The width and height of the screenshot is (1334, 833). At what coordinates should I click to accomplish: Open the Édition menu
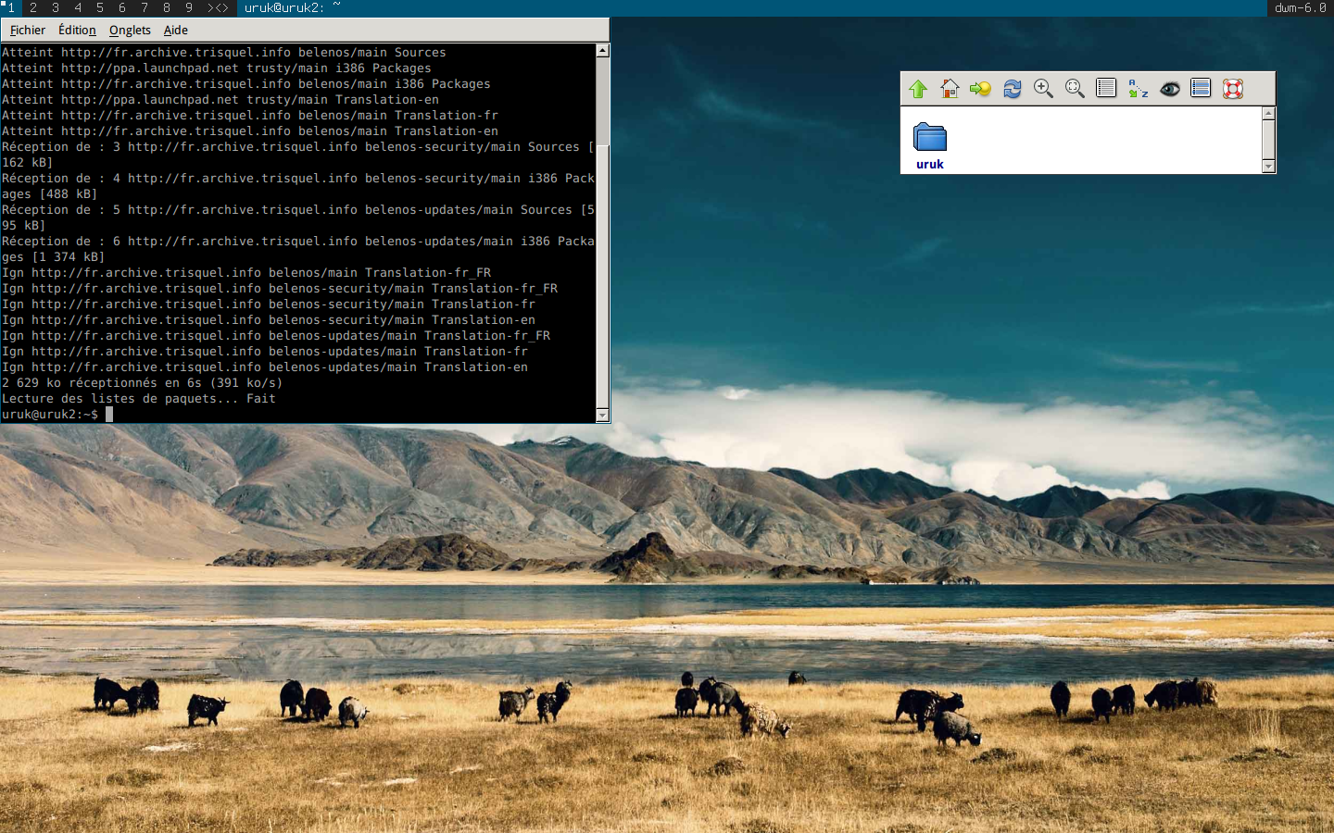click(77, 31)
